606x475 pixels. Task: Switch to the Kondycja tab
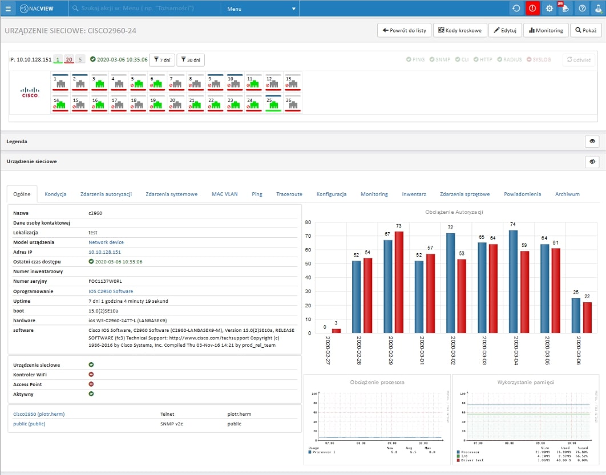coord(55,194)
